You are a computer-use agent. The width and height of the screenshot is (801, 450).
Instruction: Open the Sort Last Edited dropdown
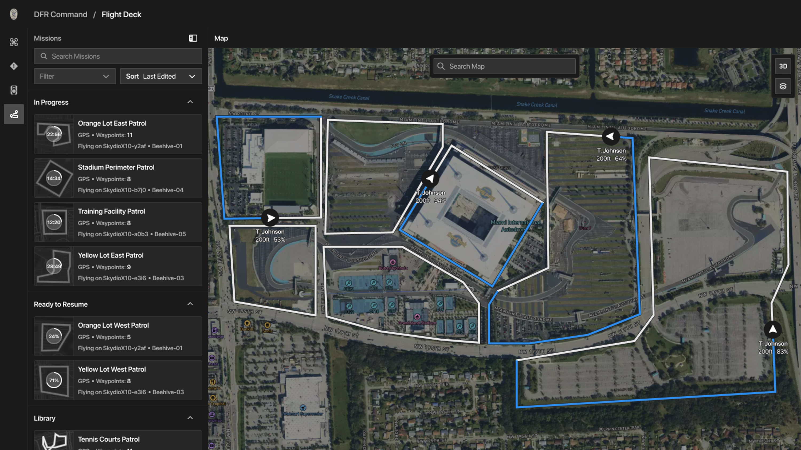coord(161,76)
